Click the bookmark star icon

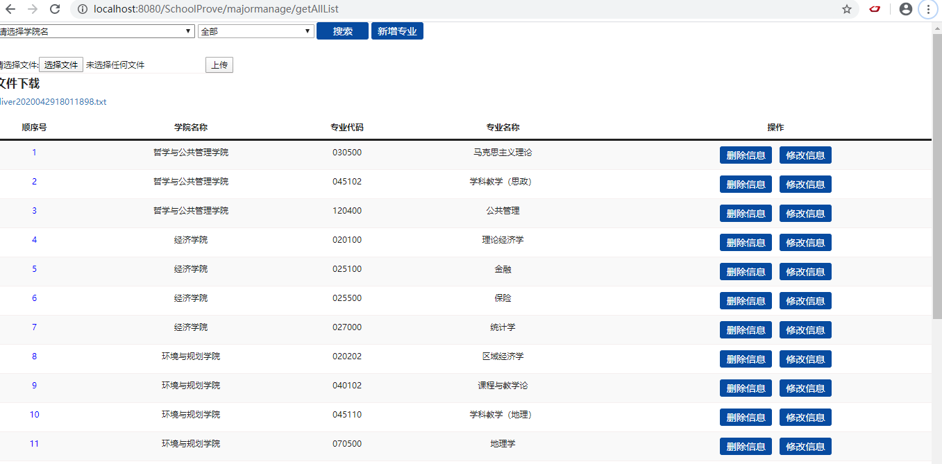pyautogui.click(x=846, y=10)
